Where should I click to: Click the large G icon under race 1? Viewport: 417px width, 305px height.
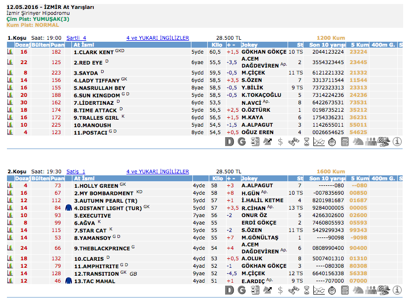point(242,142)
